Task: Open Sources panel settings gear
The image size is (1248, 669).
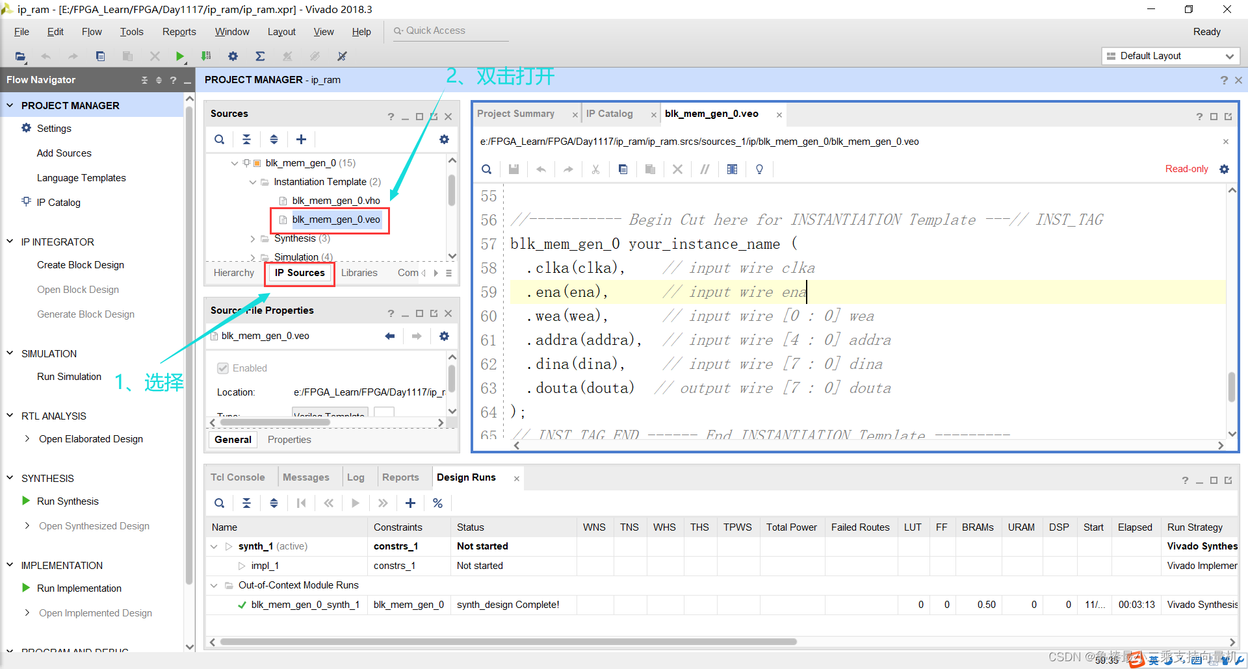Action: pos(444,139)
